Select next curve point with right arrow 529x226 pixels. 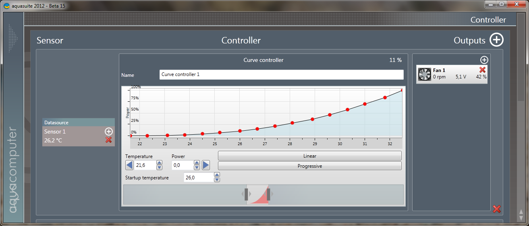[x=206, y=165]
